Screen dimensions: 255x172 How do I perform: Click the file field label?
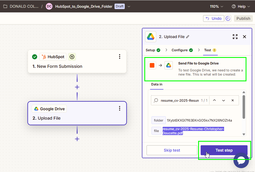pos(156,131)
